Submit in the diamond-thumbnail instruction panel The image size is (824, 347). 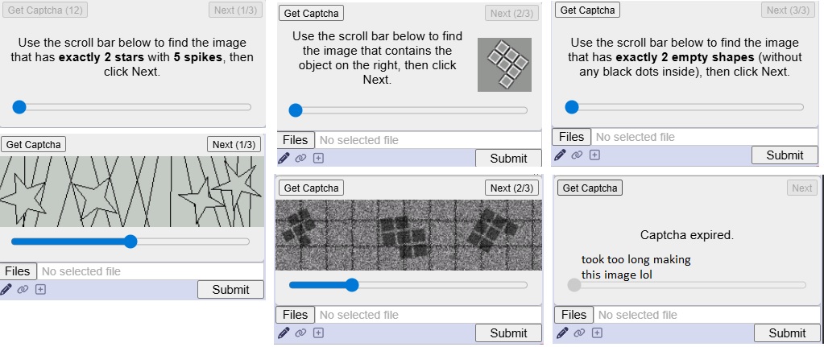tap(508, 158)
